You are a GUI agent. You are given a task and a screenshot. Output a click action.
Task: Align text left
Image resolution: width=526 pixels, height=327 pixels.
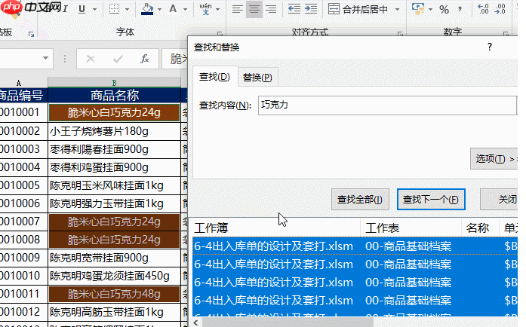237,9
